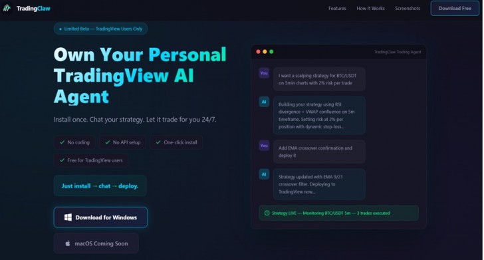Select 'Add EMA crossover confirmation' message
484x260 pixels.
(x=319, y=152)
